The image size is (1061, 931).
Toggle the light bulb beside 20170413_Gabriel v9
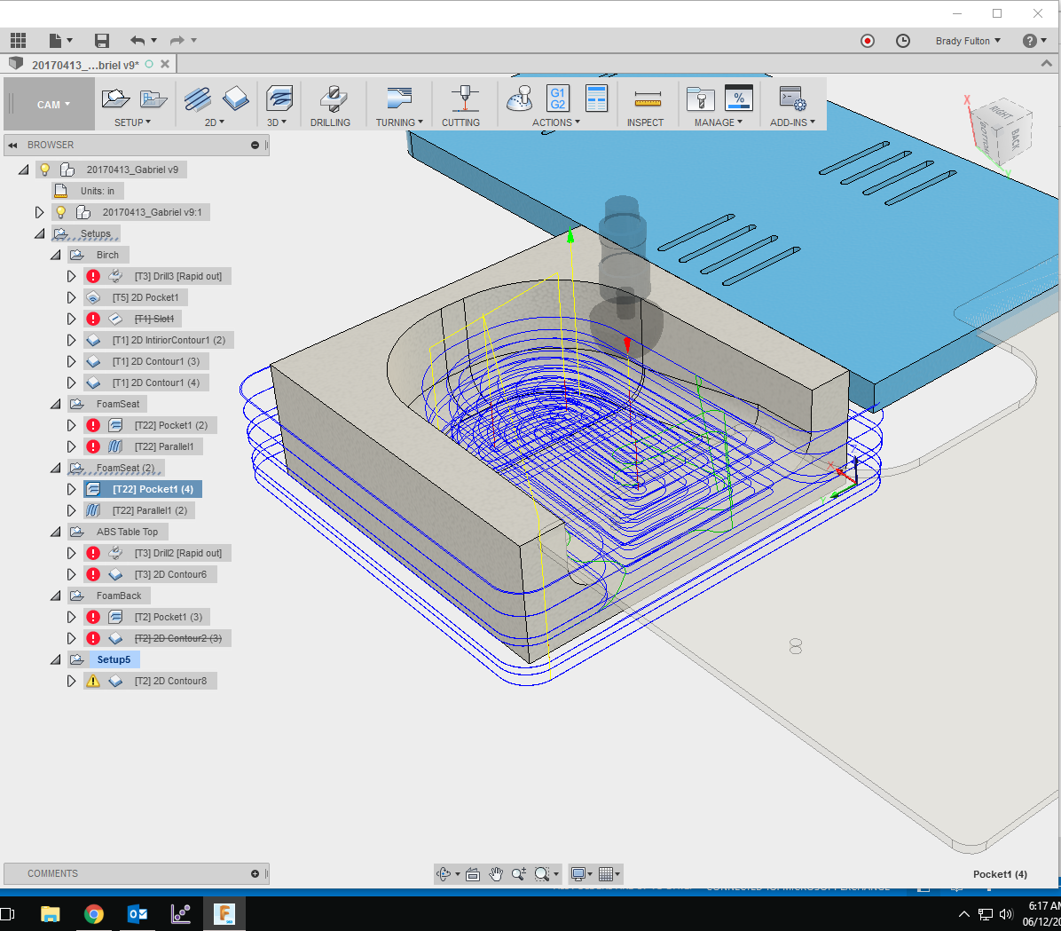click(x=44, y=169)
